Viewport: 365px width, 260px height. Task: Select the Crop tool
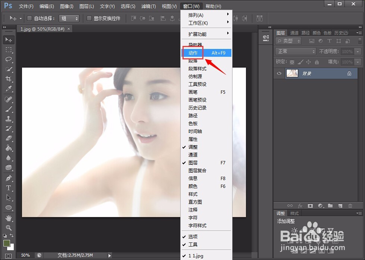coord(9,79)
